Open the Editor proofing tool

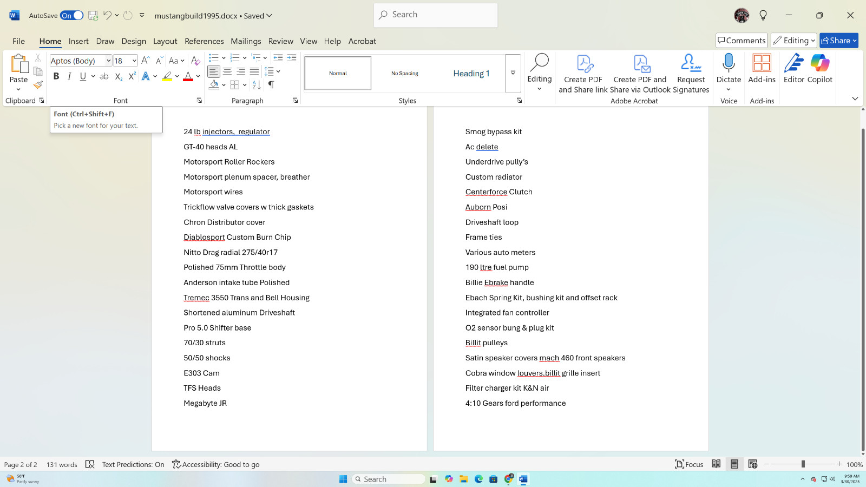pyautogui.click(x=794, y=69)
